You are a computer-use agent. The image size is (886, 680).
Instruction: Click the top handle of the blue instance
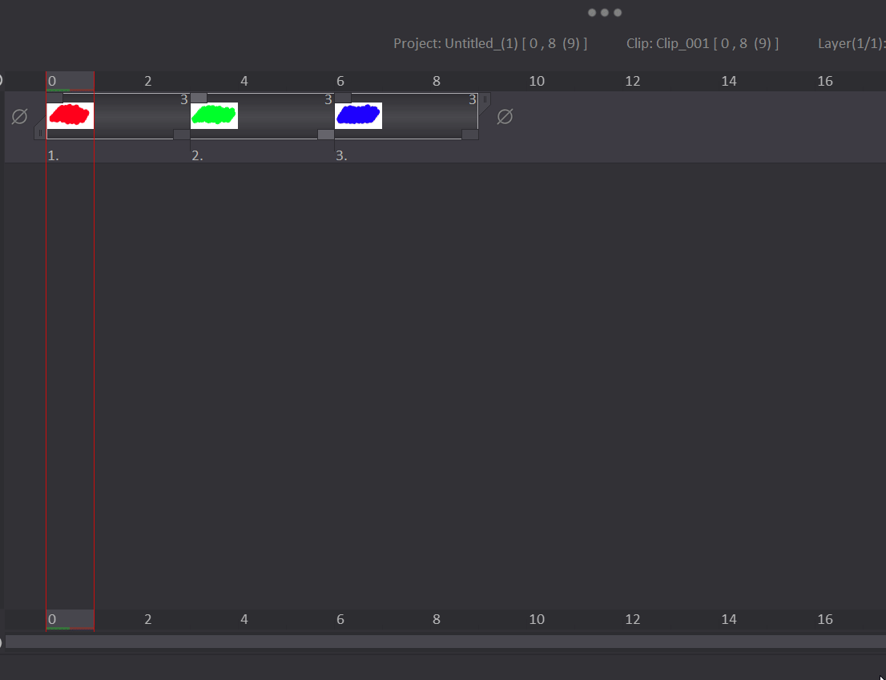(343, 98)
